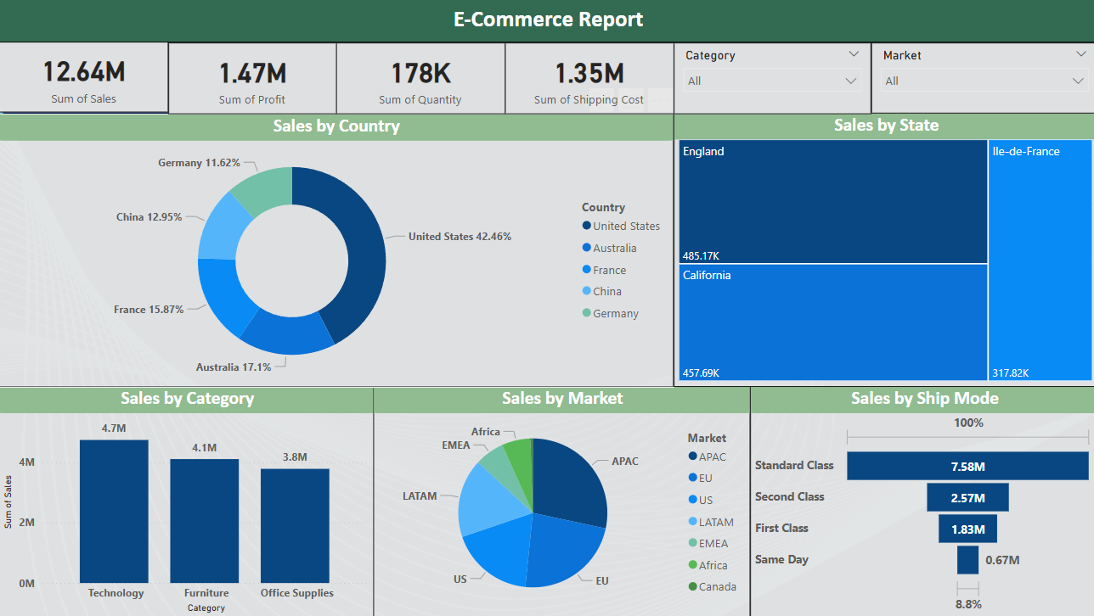This screenshot has height=616, width=1094.
Task: Select the Ile-de-France treemap tile
Action: [1040, 259]
